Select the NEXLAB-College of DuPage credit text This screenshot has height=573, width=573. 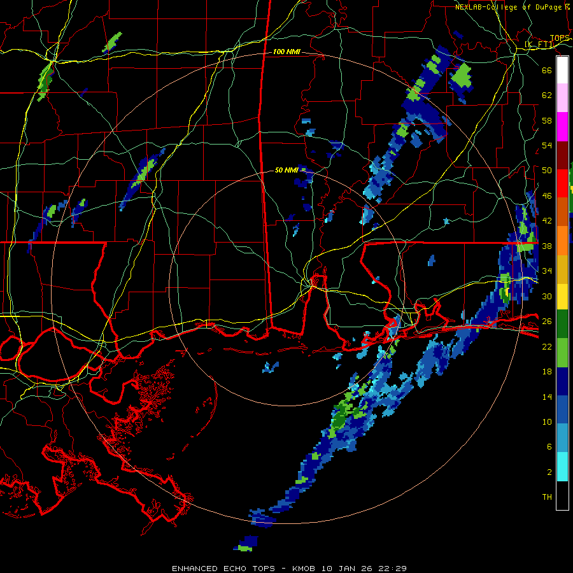(x=513, y=7)
